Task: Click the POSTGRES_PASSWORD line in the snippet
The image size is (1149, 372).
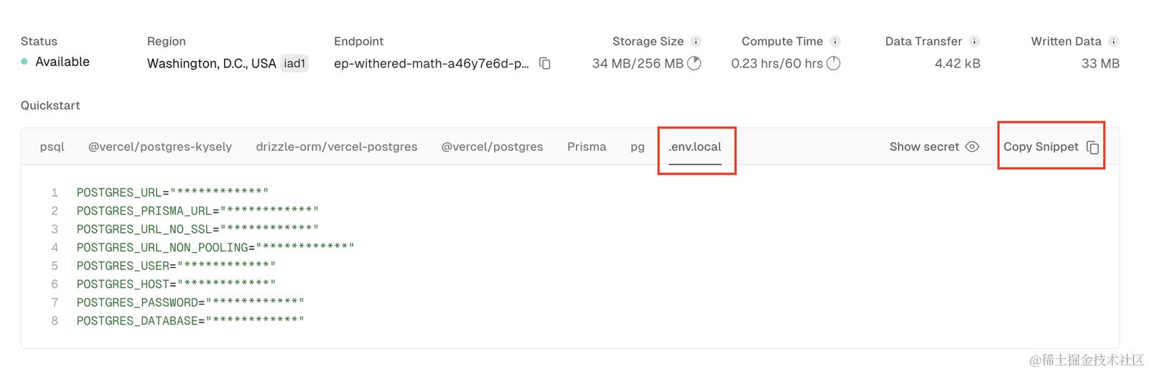Action: pos(190,302)
